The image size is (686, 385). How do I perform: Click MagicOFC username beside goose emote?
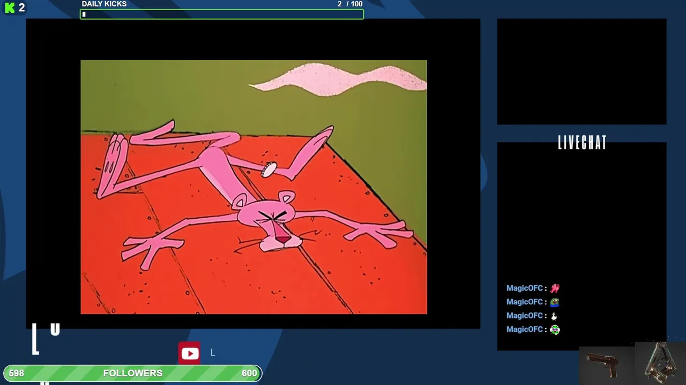coord(525,316)
